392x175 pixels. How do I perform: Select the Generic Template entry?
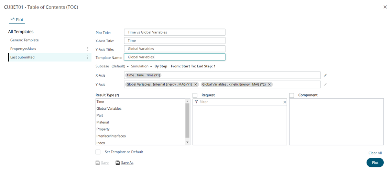coord(24,40)
